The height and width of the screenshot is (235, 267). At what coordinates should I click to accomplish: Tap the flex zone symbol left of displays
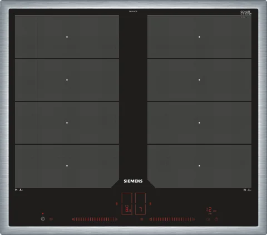tap(117, 204)
